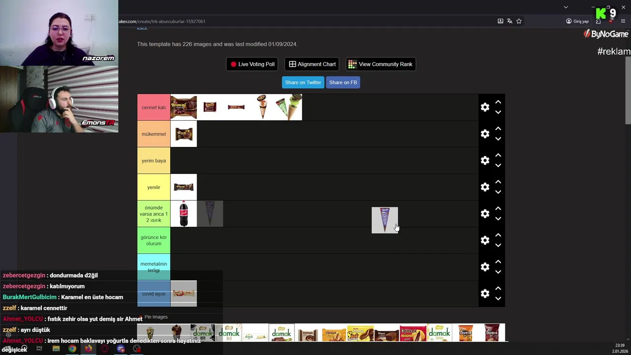Click the Live Voting Poll button
Image resolution: width=631 pixels, height=355 pixels.
tap(252, 64)
